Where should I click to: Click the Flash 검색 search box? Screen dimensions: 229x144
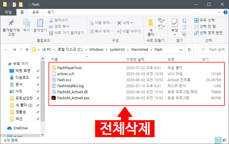211,50
